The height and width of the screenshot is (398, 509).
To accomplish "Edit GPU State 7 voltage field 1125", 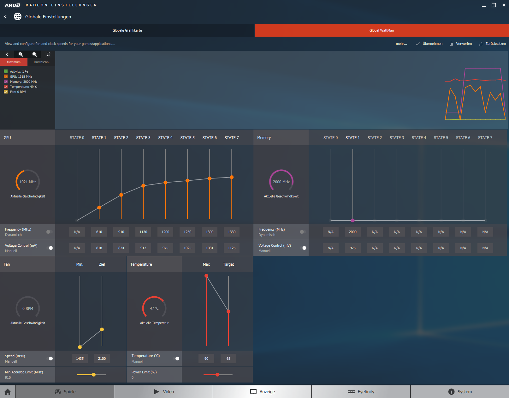I will click(232, 248).
